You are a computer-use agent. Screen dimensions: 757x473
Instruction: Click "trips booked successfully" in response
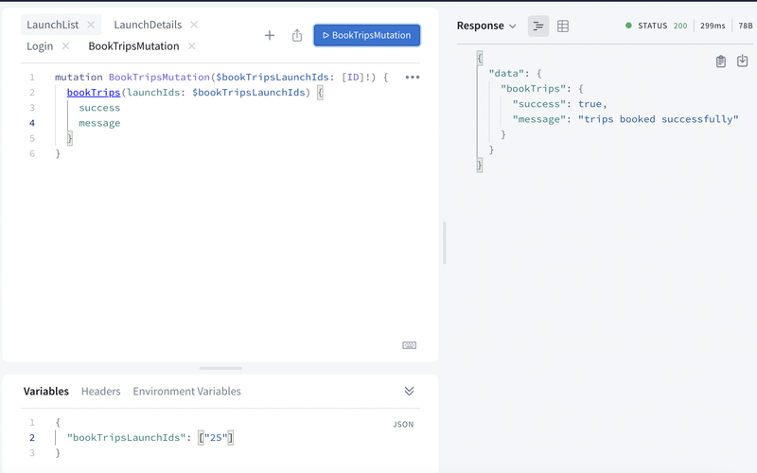coord(658,119)
